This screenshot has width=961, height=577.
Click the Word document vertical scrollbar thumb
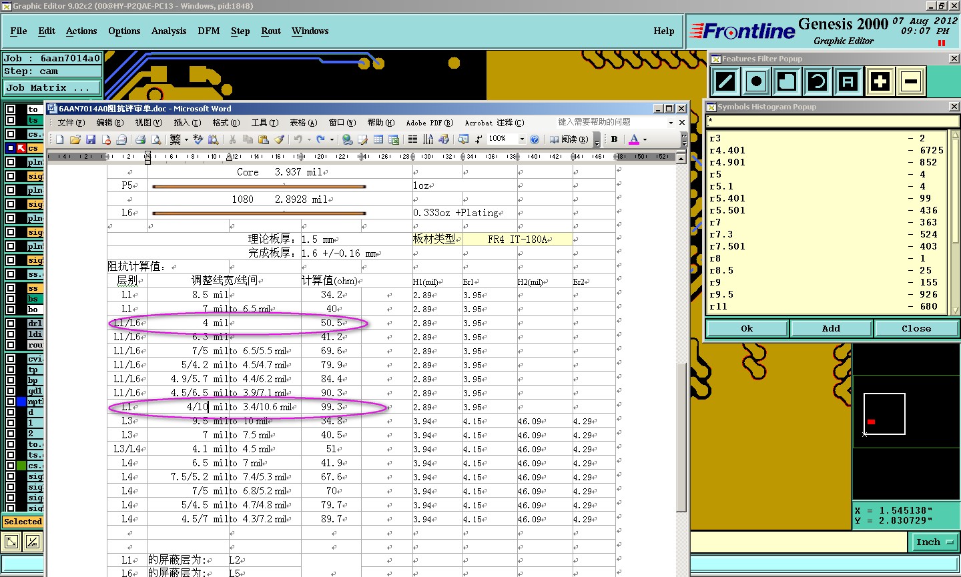coord(681,437)
